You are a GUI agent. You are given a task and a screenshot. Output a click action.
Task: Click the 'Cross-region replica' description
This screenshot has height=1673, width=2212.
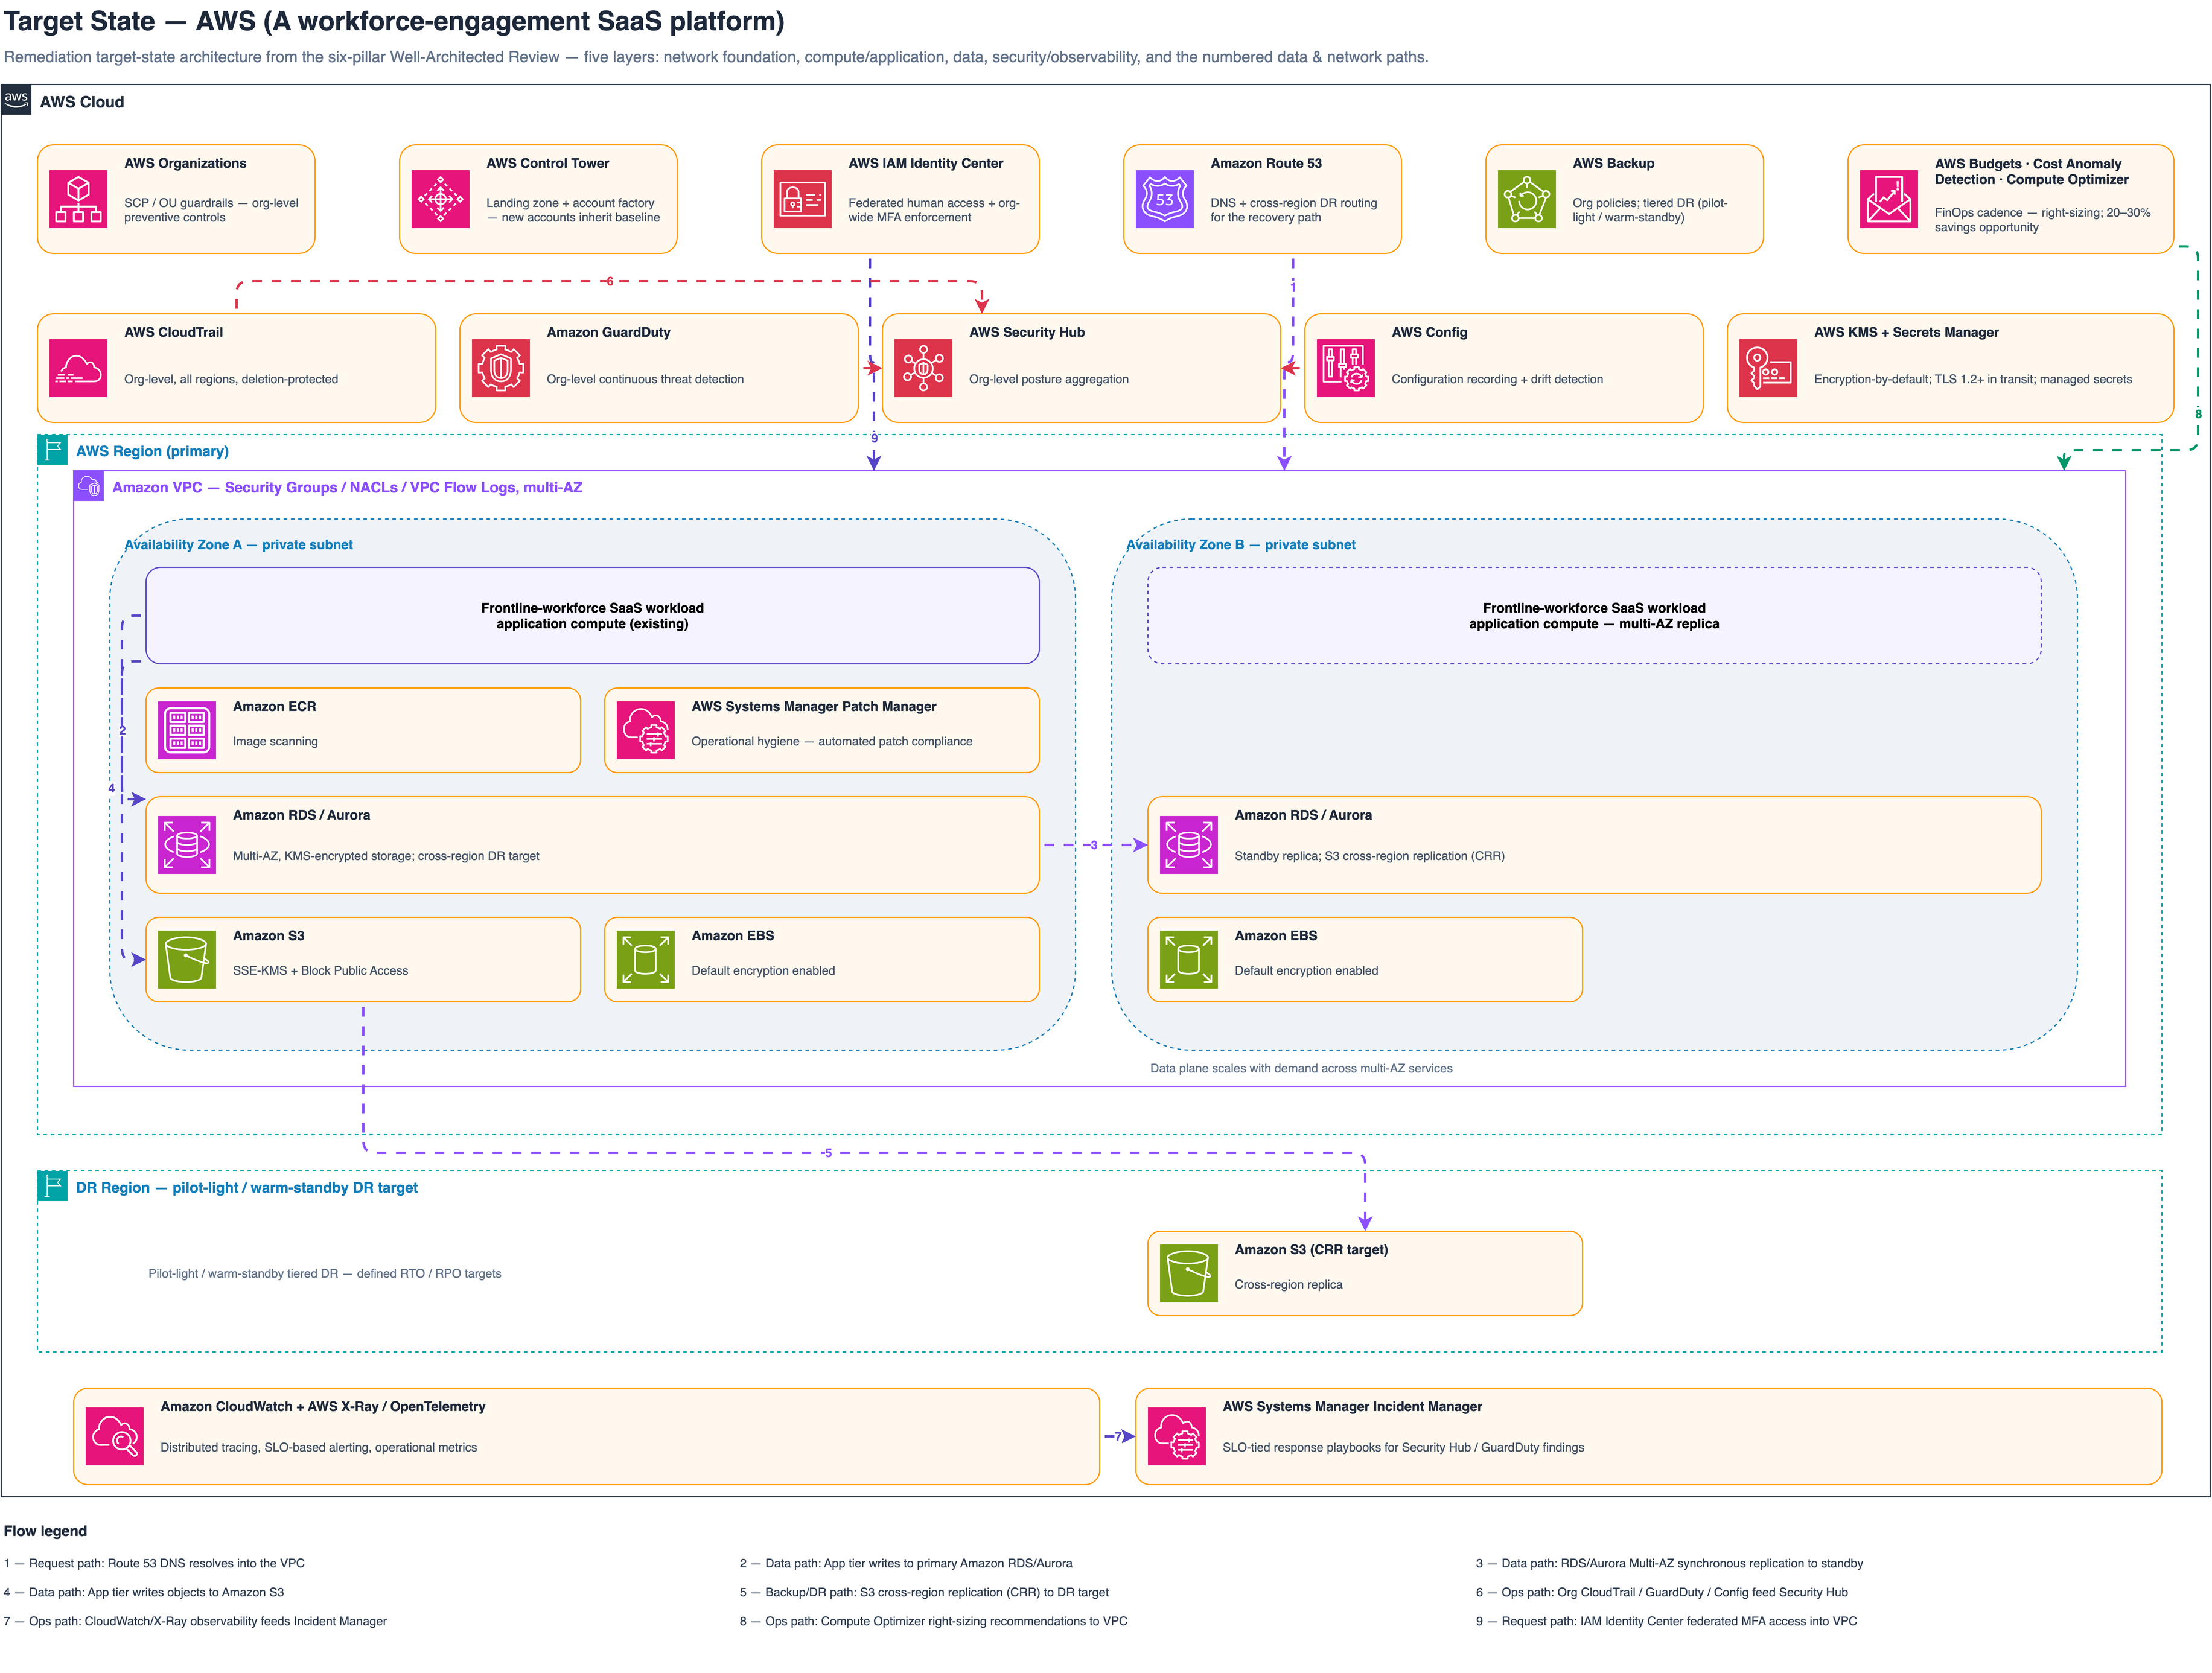(1288, 1284)
